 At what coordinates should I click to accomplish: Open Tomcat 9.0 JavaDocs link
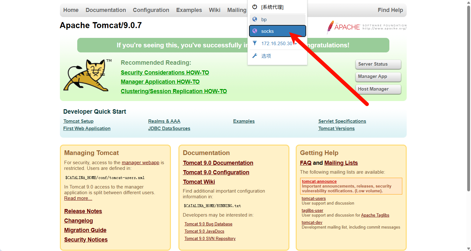(205, 231)
